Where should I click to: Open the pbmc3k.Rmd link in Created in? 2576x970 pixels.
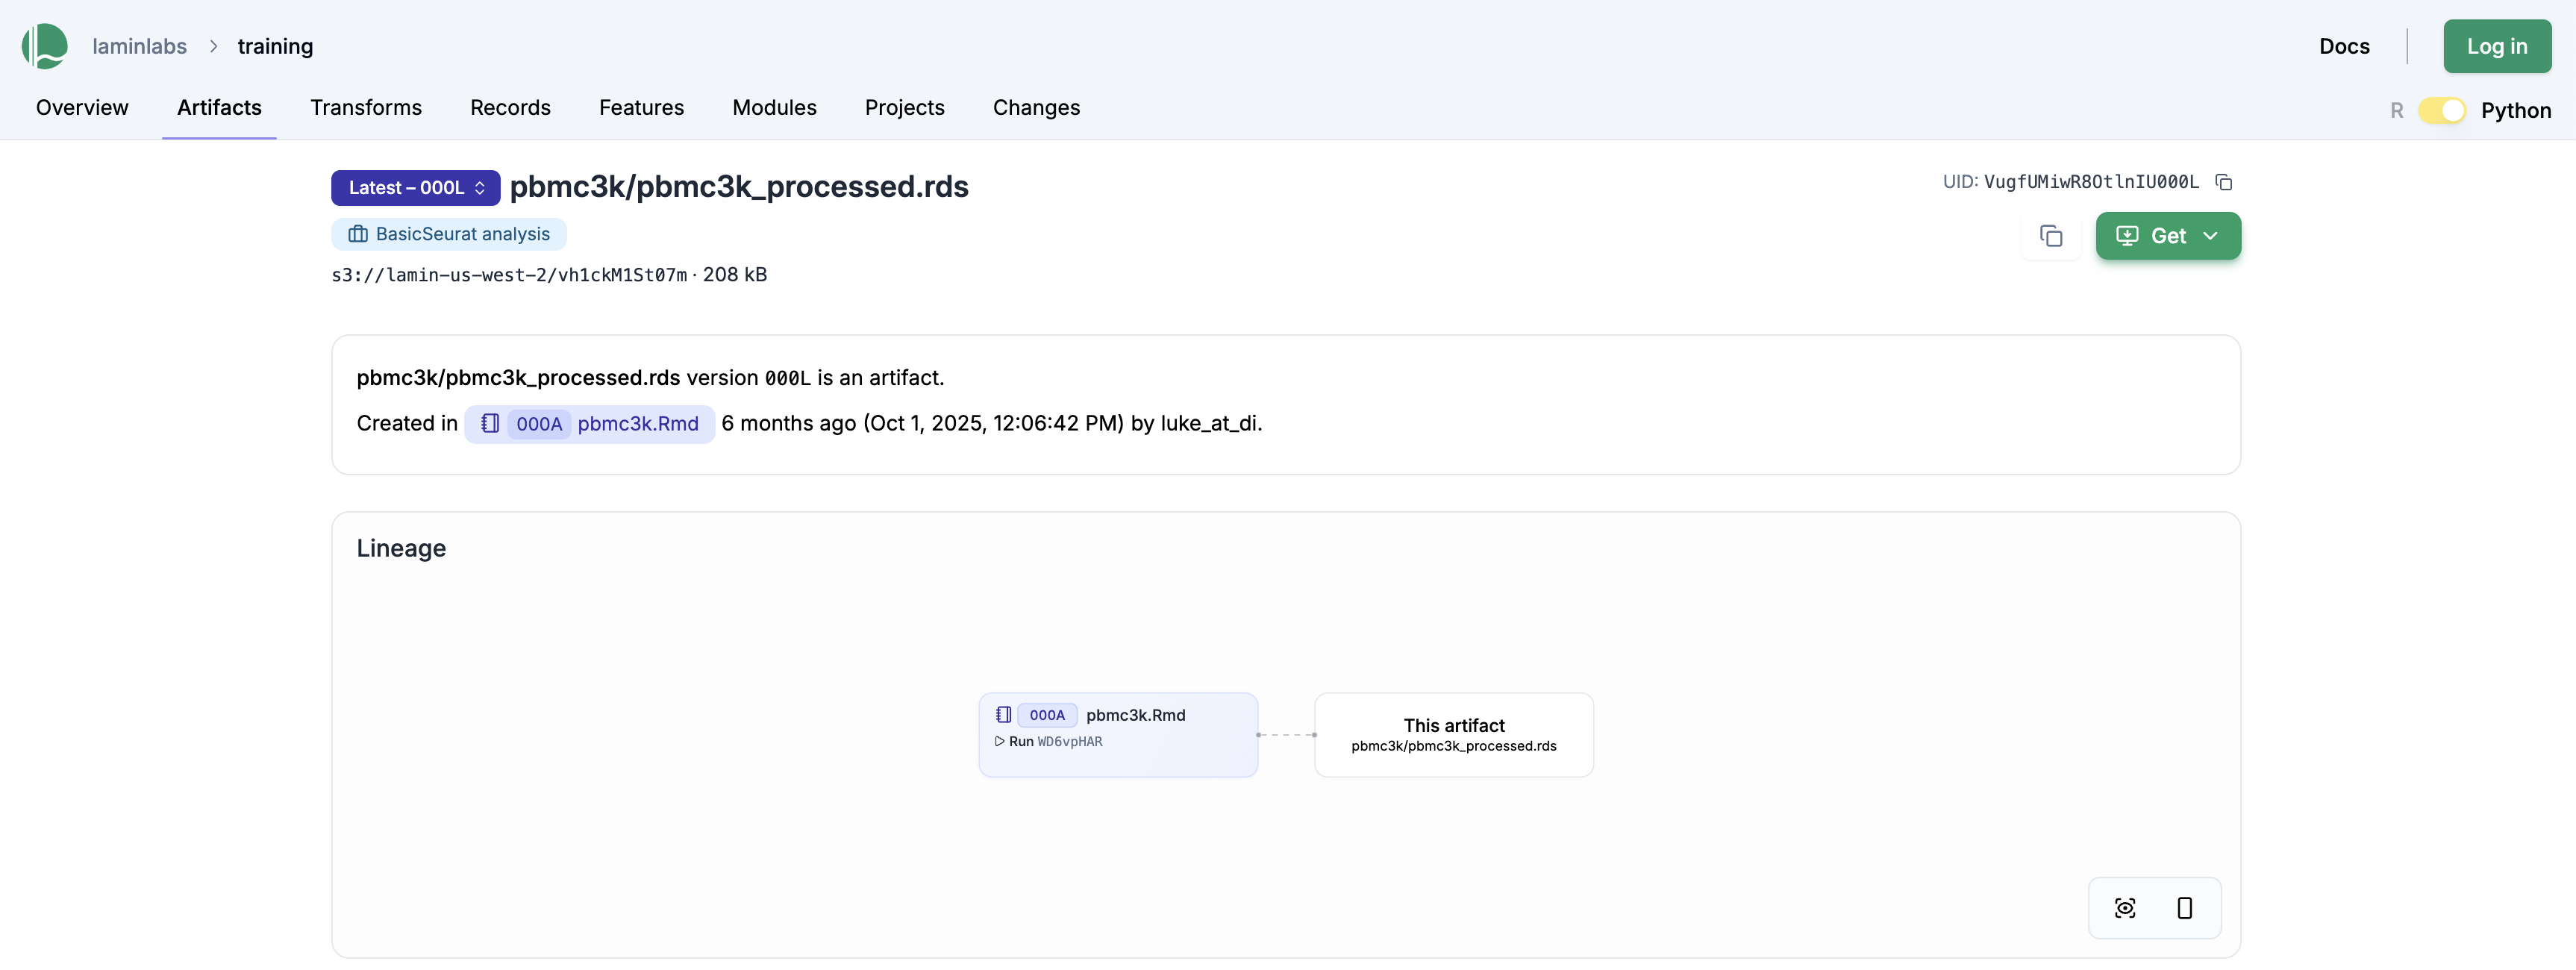[x=637, y=424]
